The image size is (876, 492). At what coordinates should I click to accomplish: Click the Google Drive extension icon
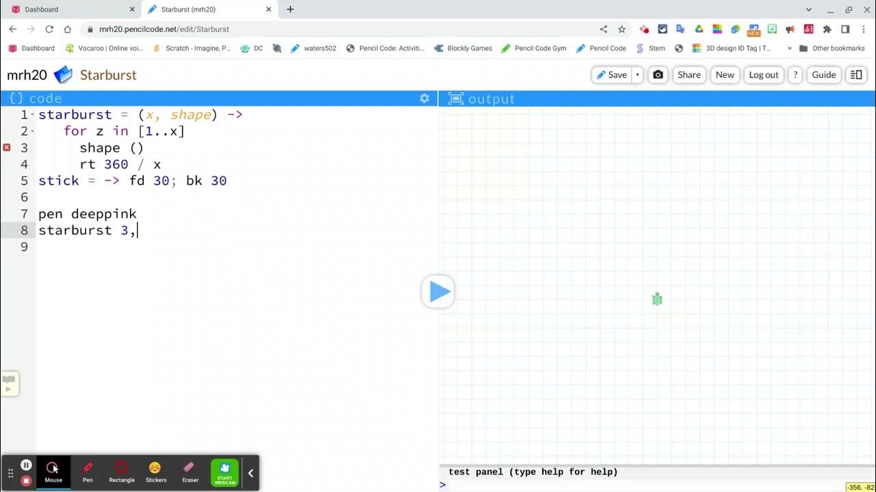point(699,29)
